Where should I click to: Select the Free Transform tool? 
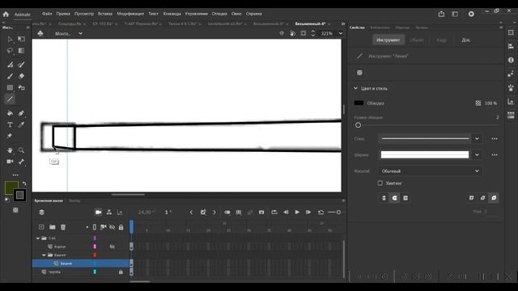pos(22,40)
